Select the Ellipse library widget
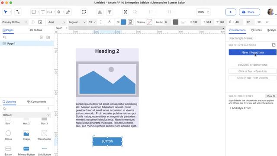Image resolution: width=277 pixels, height=156 pixels. pyautogui.click(x=8, y=135)
